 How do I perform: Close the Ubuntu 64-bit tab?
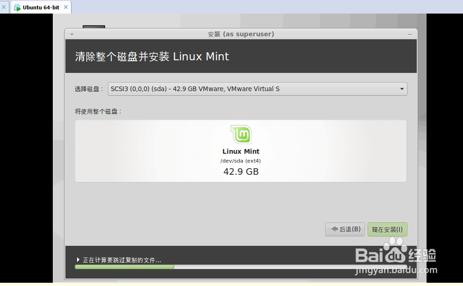pyautogui.click(x=66, y=7)
